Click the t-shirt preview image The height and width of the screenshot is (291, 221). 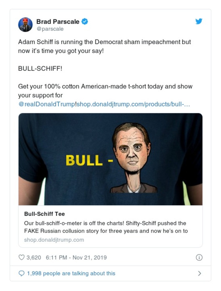110,159
